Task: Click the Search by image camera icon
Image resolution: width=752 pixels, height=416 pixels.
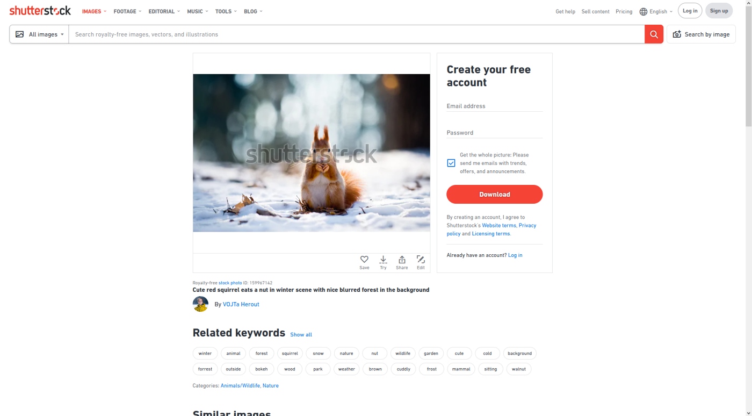Action: pos(677,34)
